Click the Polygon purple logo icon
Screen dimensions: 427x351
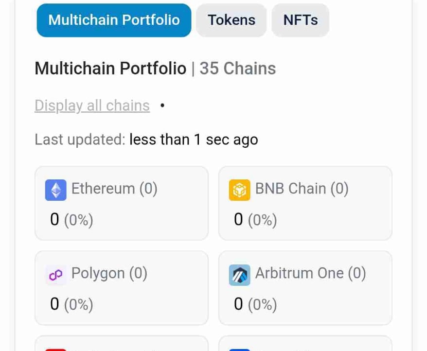[x=55, y=275]
